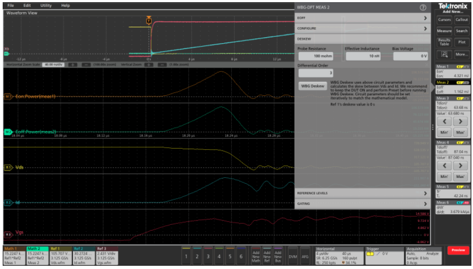Expand the GATING section
This screenshot has width=473, height=269.
pyautogui.click(x=362, y=204)
